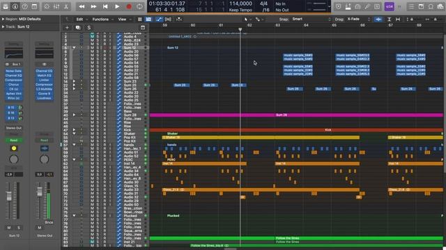The height and width of the screenshot is (250, 446).
Task: Click the Stereo Out output slot
Action: (x=14, y=128)
